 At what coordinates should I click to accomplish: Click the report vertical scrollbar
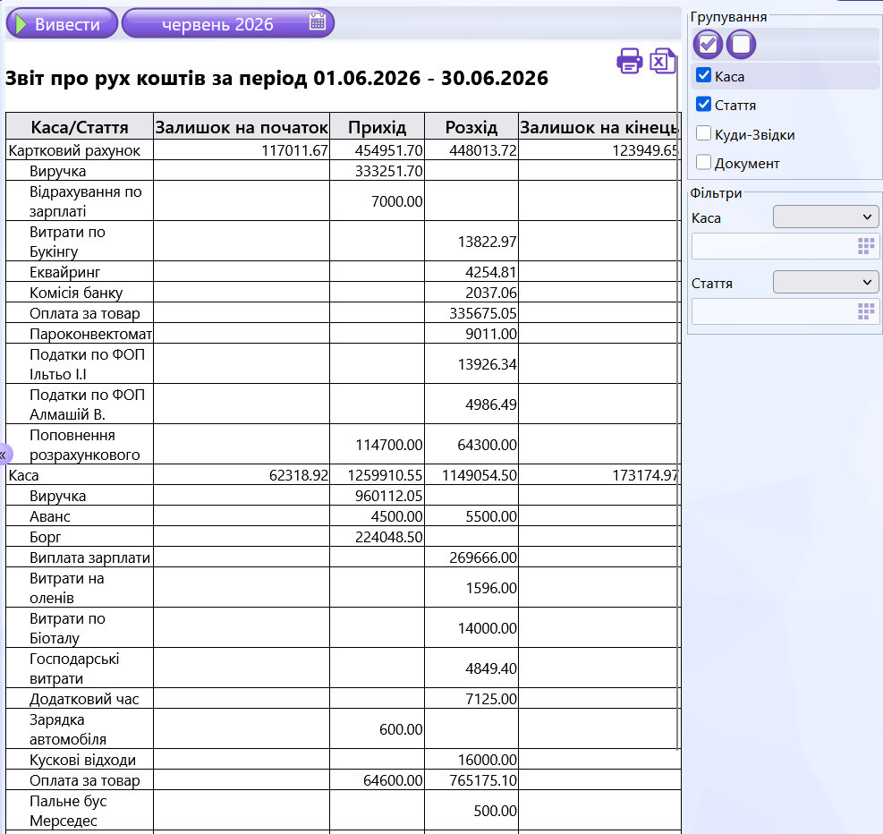678,403
